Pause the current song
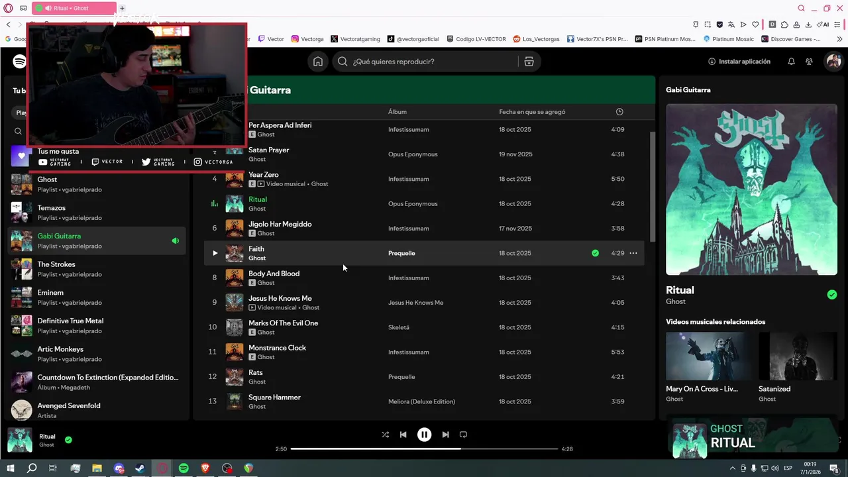Image resolution: width=848 pixels, height=477 pixels. pos(424,435)
